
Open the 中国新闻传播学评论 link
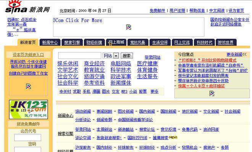pyautogui.click(x=135, y=120)
